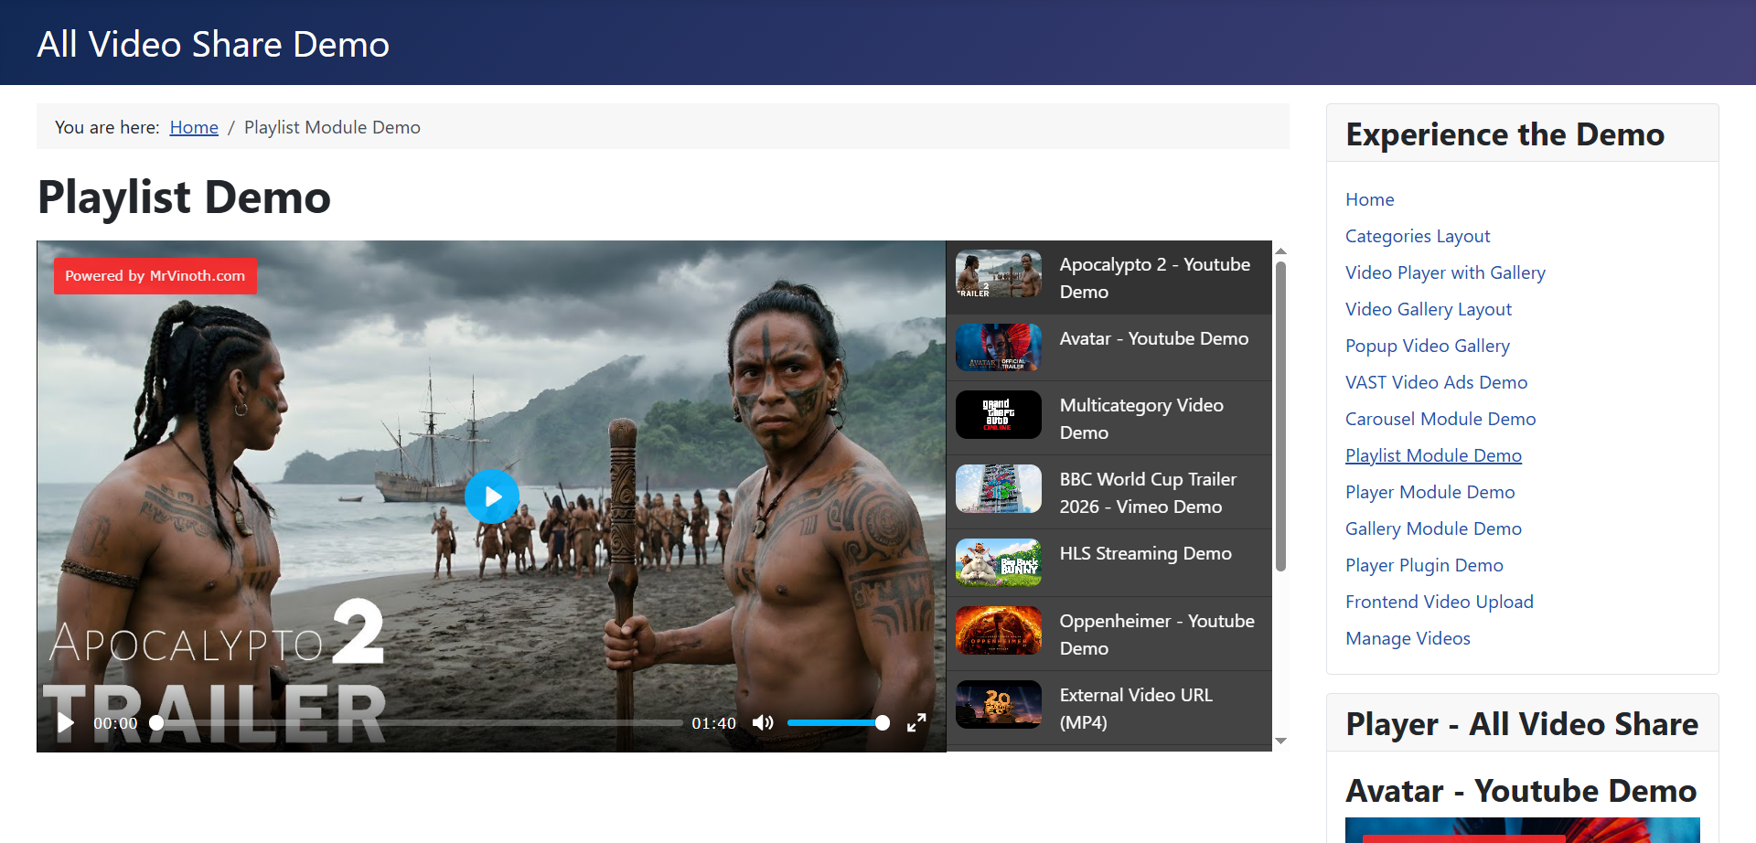This screenshot has width=1756, height=843.
Task: Click the sidebar 'Avatar - Youtube Demo' heading
Action: (1521, 791)
